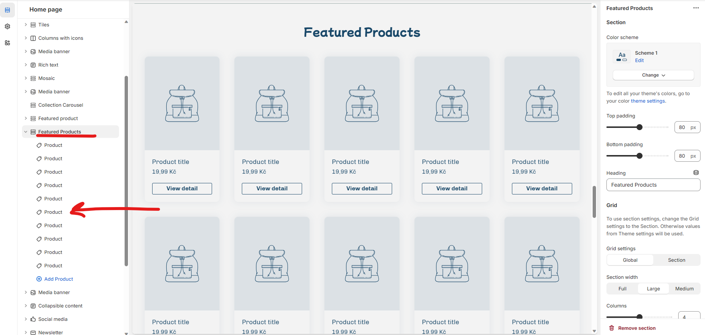Click the dynamic source icon beside Heading
Viewport: 705px width, 335px height.
click(x=696, y=173)
